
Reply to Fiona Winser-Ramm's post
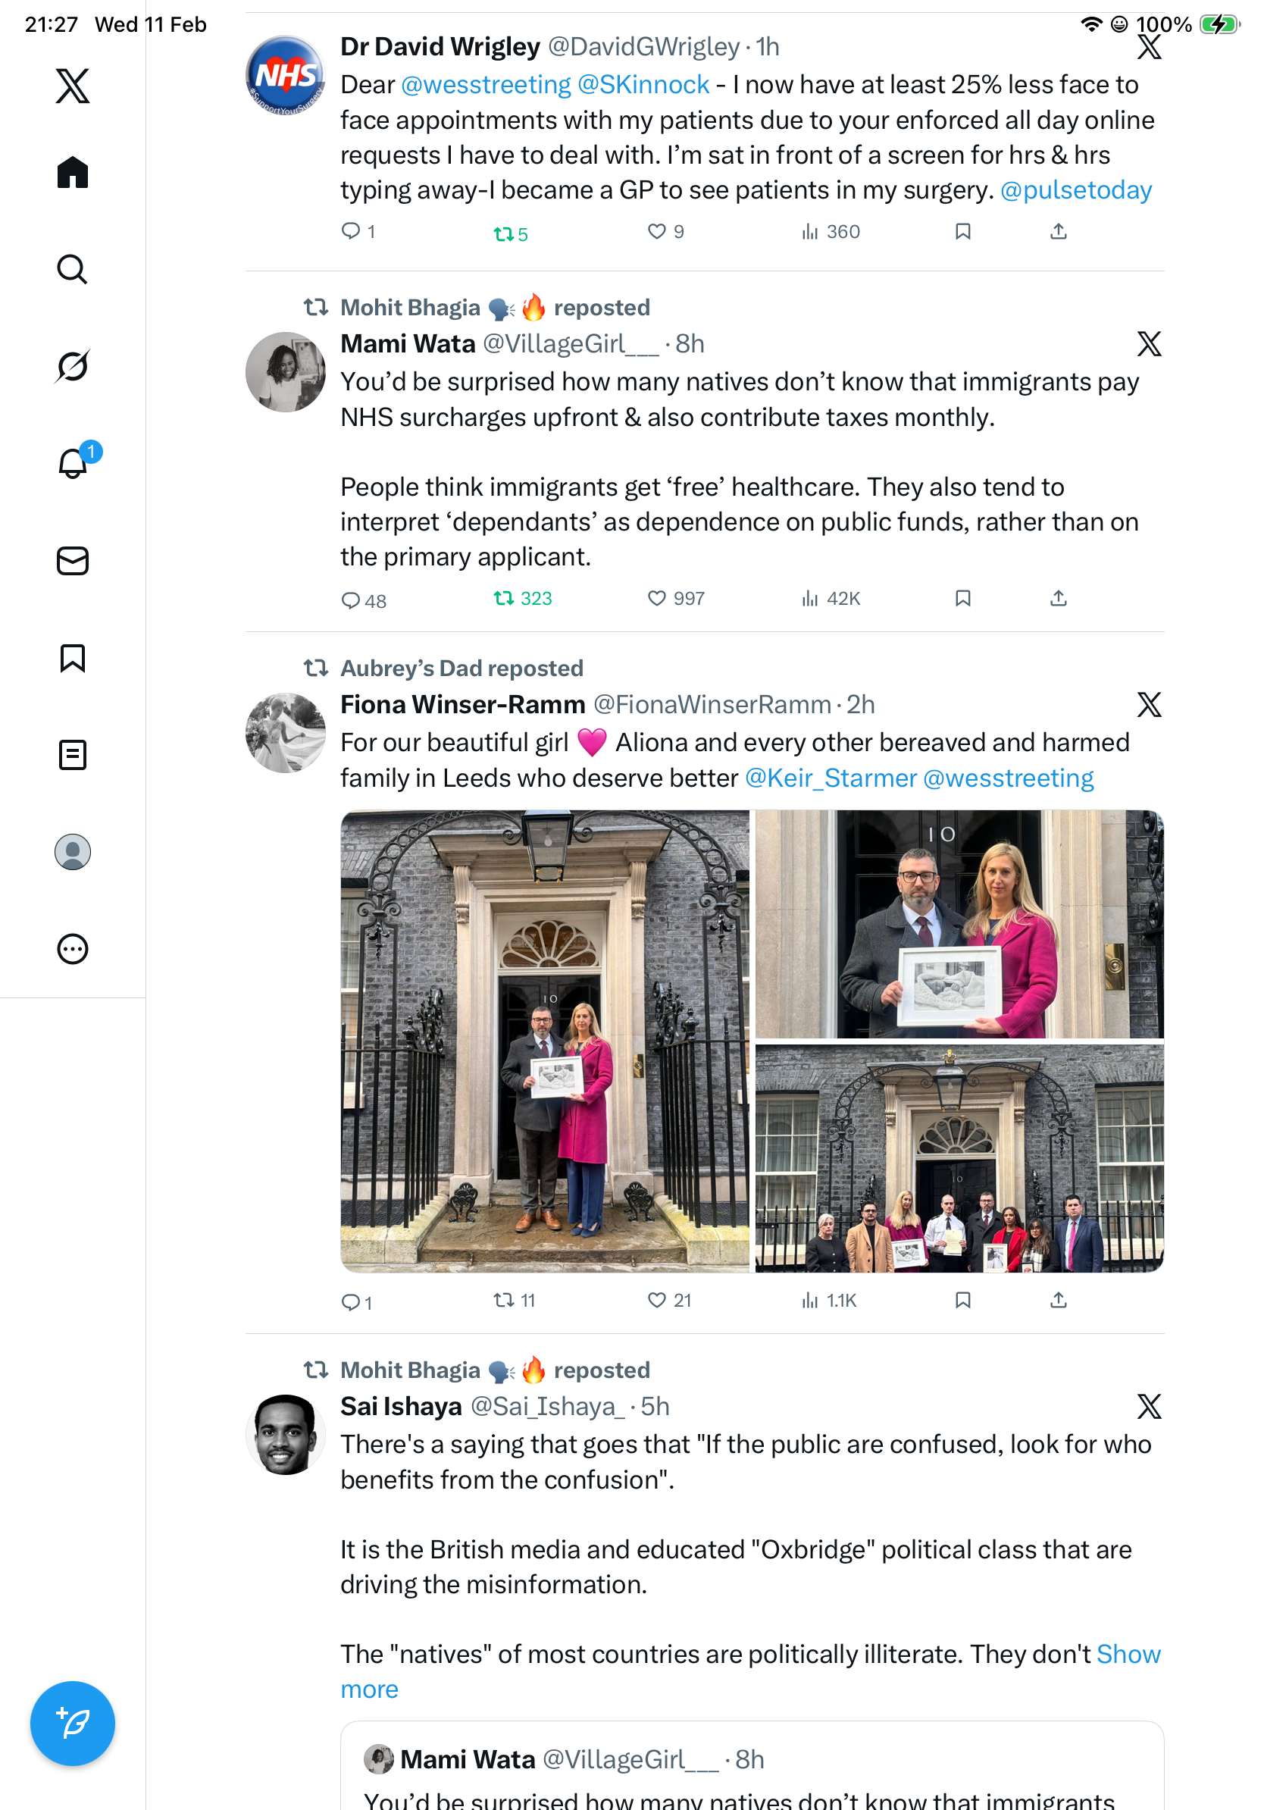tap(356, 1301)
